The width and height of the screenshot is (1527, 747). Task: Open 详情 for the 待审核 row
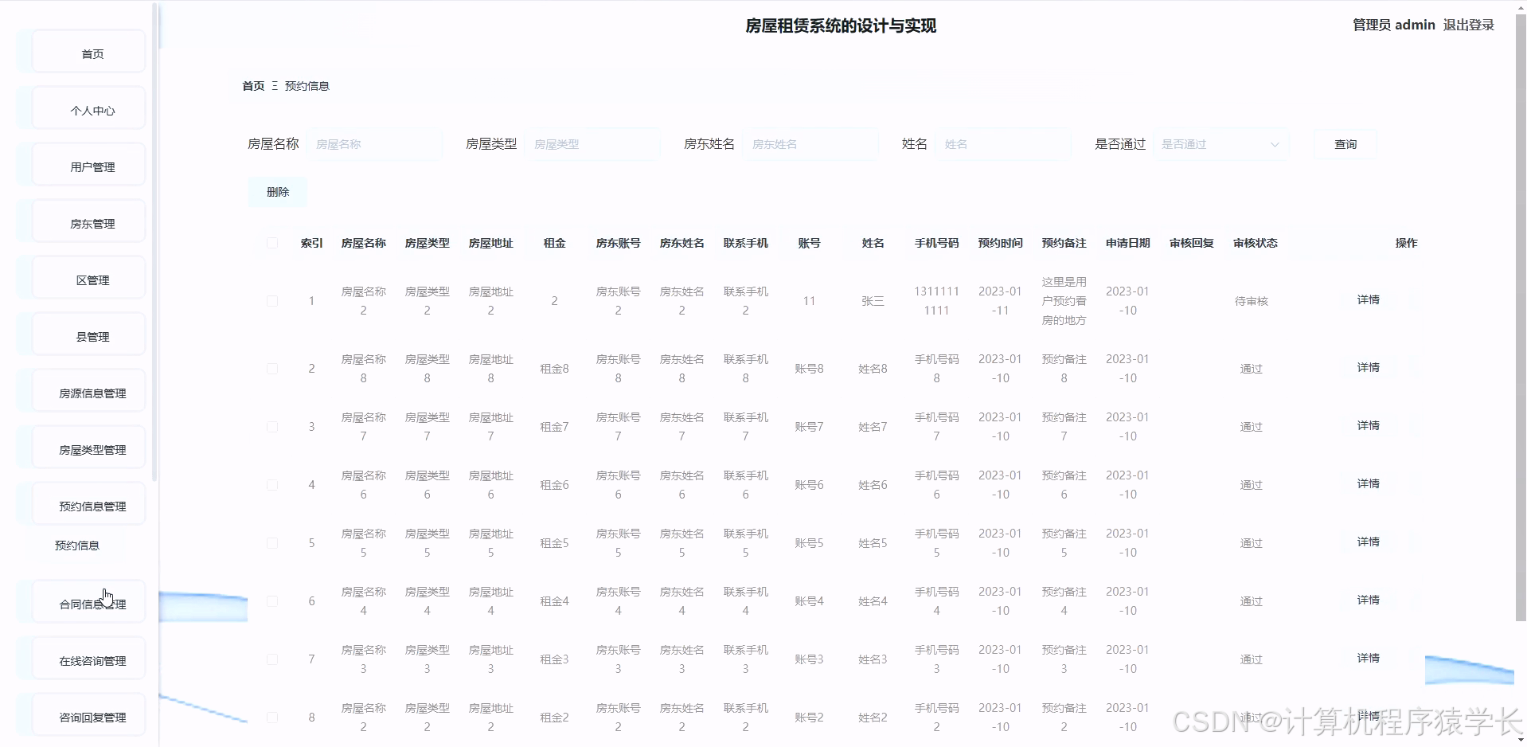1368,300
